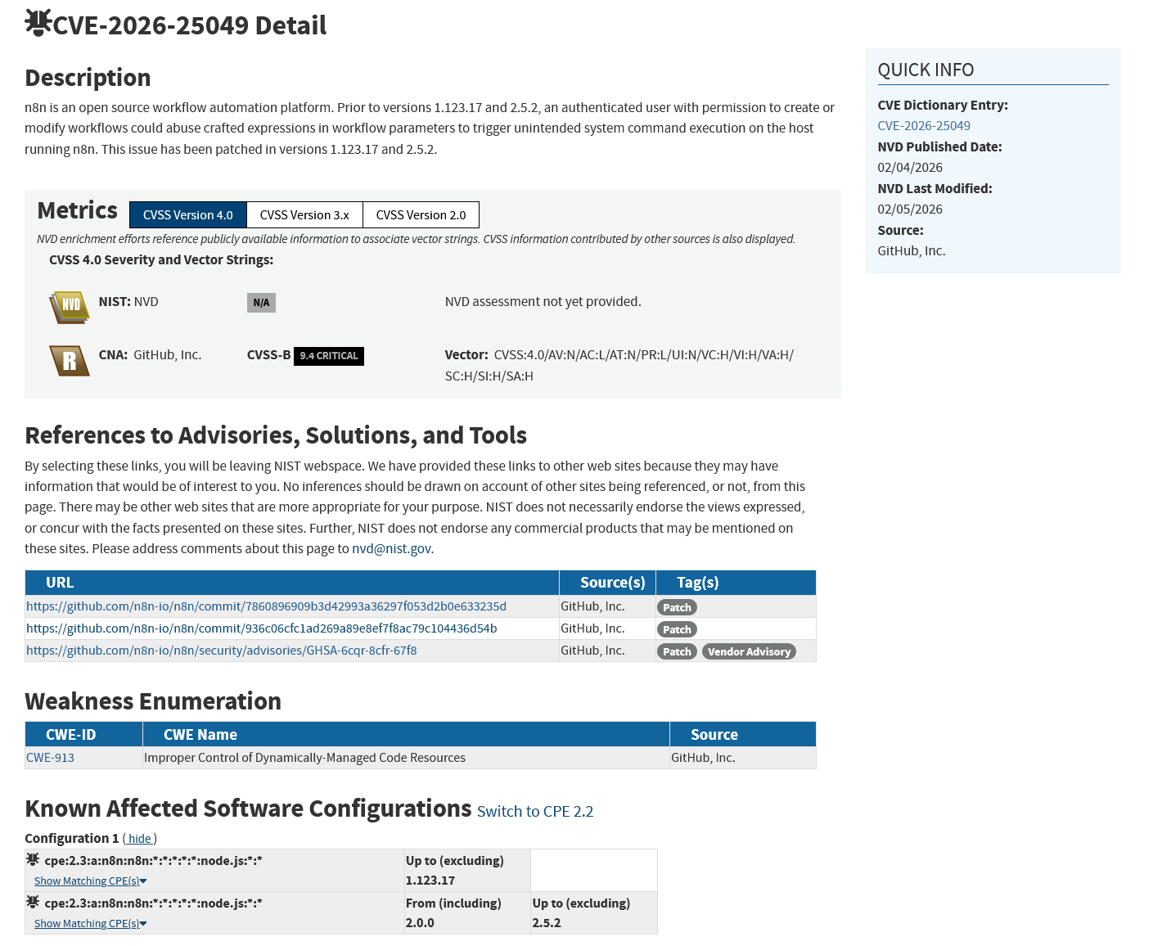1153x946 pixels.
Task: Click the 9.4 CRITICAL CVSS-B score badge
Action: coord(329,356)
